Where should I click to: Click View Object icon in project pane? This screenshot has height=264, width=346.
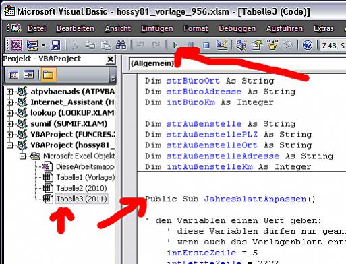coord(28,75)
